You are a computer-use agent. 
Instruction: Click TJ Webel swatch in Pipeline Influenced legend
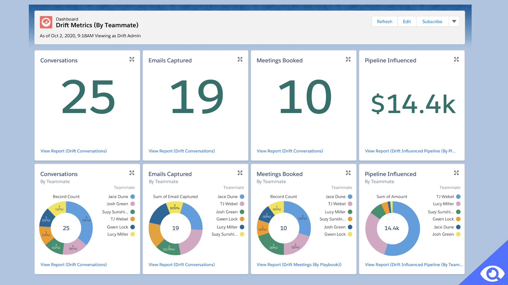[458, 197]
